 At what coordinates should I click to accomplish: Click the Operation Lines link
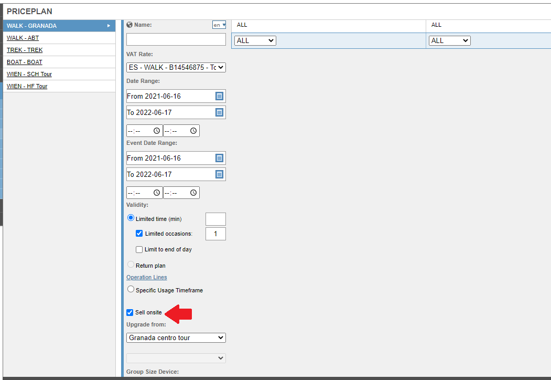coord(146,277)
